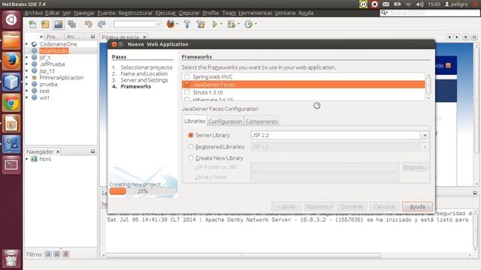Click the green Run Project icon
The width and height of the screenshot is (481, 270).
click(215, 24)
